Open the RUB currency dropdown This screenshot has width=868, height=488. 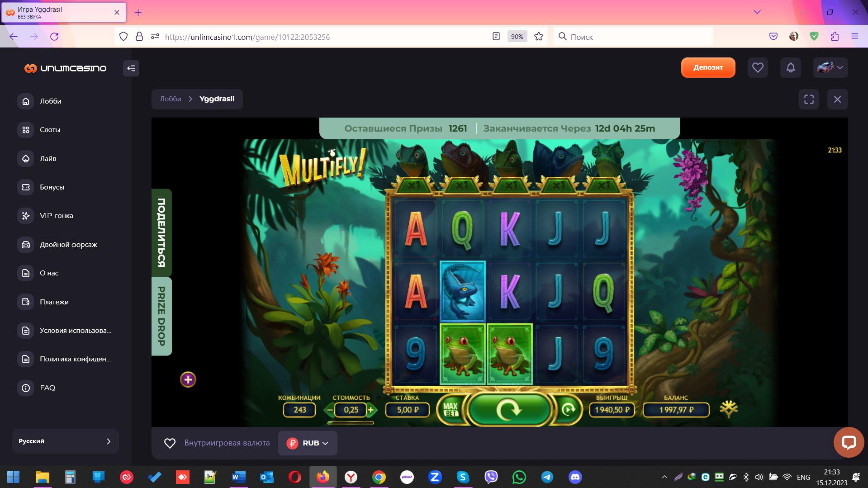308,443
